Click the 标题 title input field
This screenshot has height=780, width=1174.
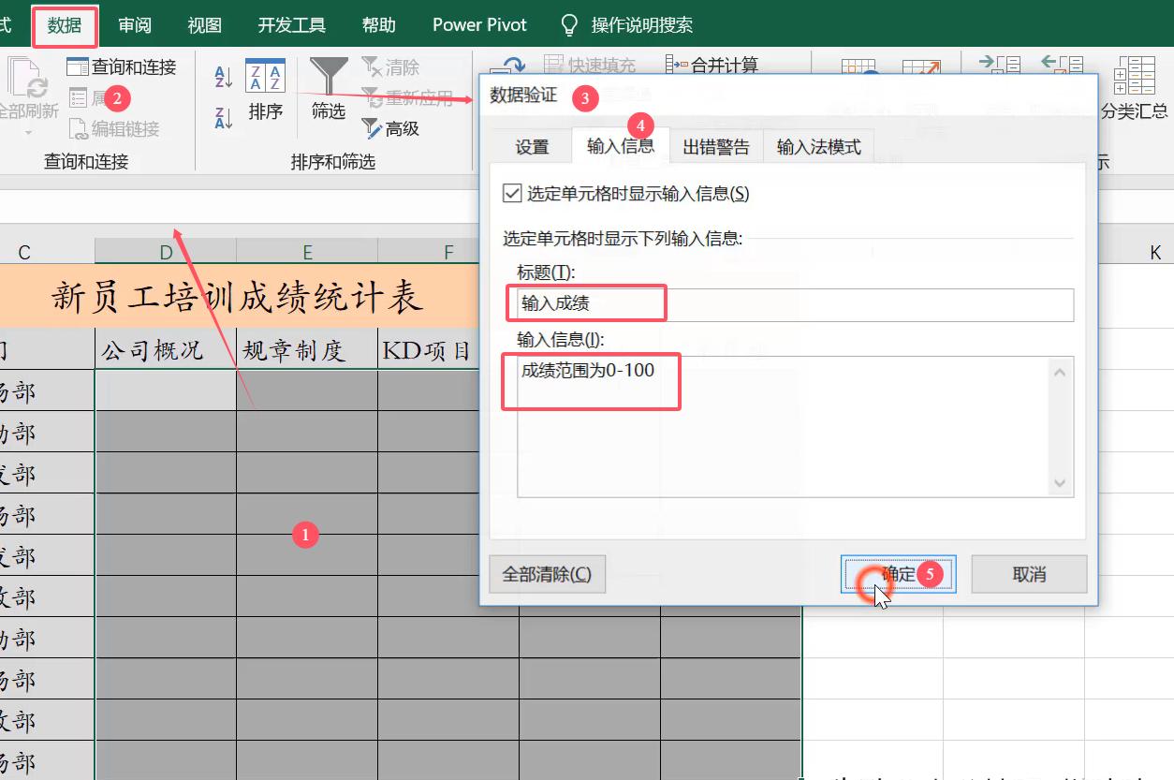(795, 304)
